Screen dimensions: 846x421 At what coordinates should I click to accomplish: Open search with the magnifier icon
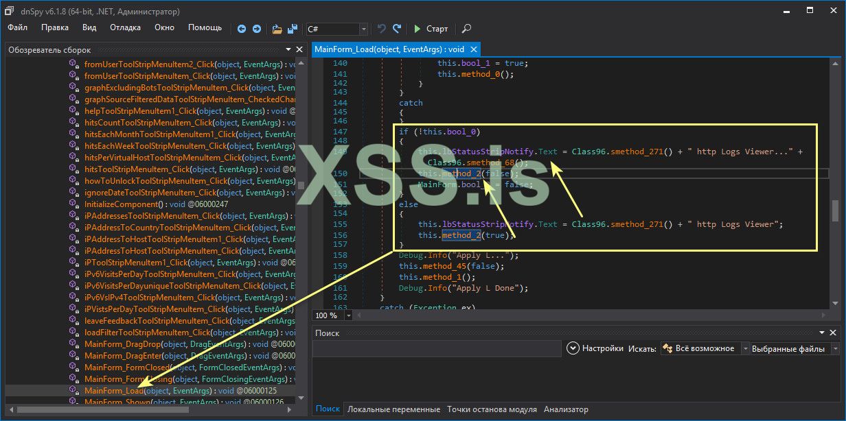pos(466,29)
